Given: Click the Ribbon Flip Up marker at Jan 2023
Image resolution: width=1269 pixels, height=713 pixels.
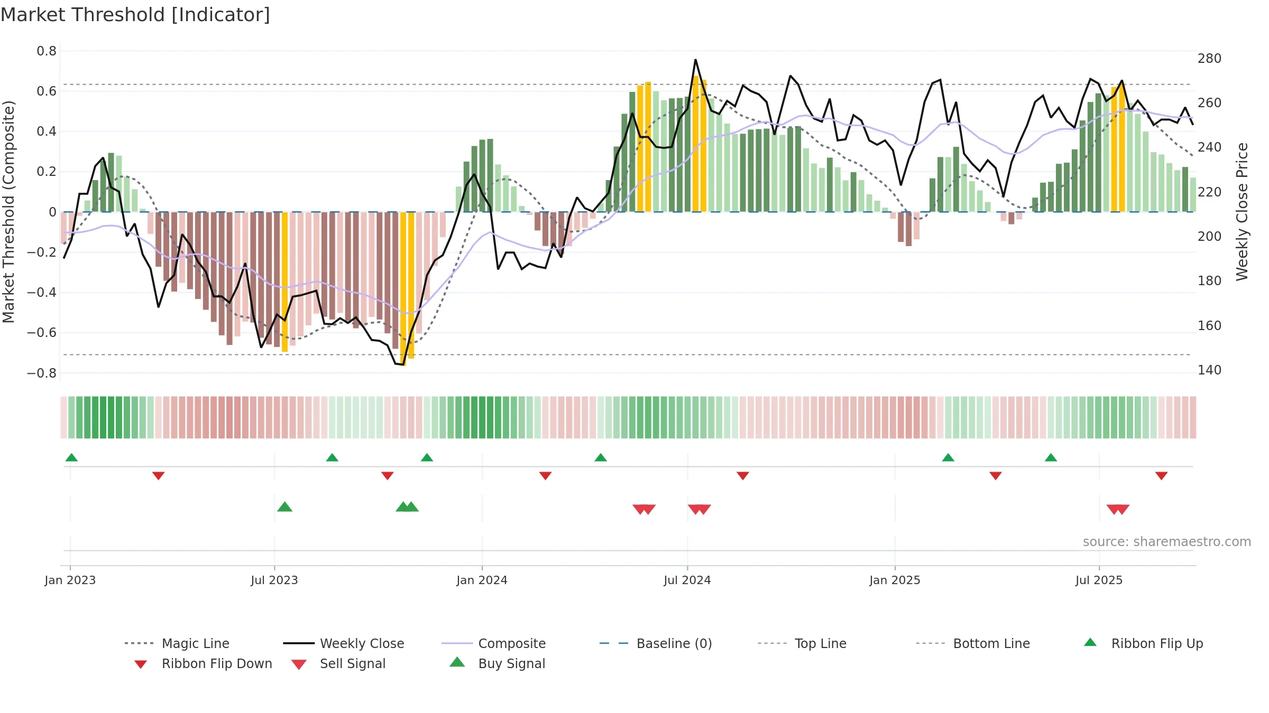Looking at the screenshot, I should tap(71, 457).
